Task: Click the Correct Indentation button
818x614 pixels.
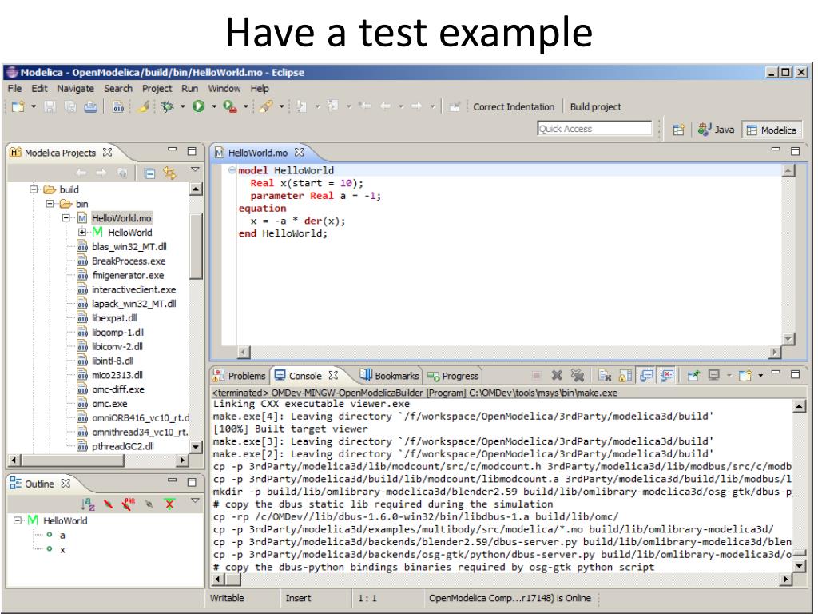Action: (x=514, y=106)
